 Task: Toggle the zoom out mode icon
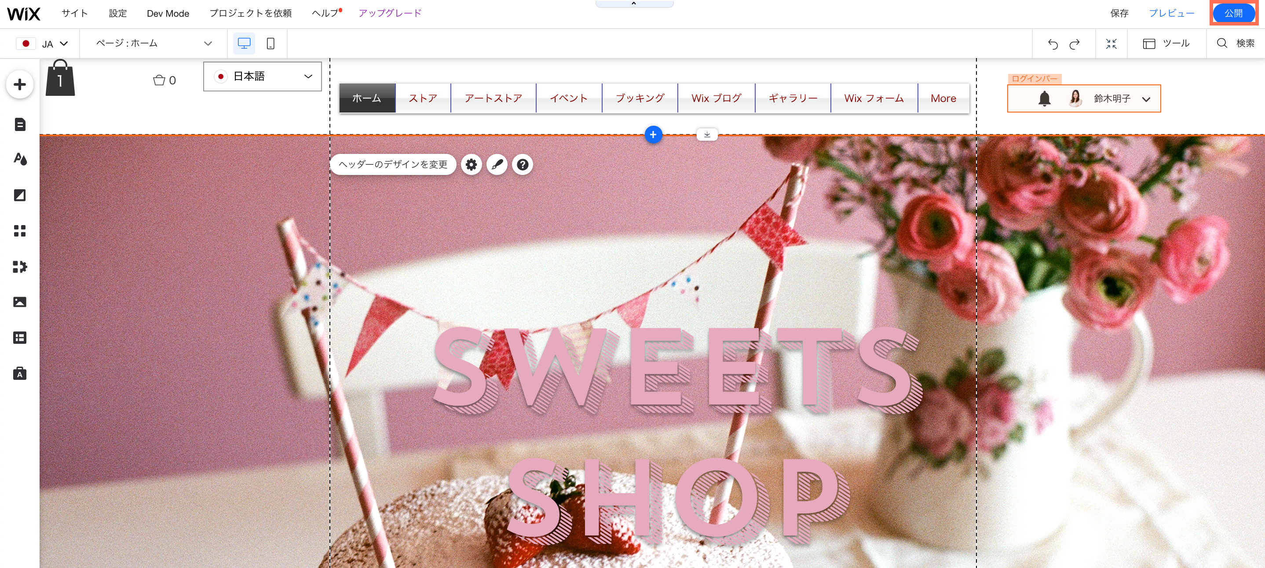tap(1111, 44)
